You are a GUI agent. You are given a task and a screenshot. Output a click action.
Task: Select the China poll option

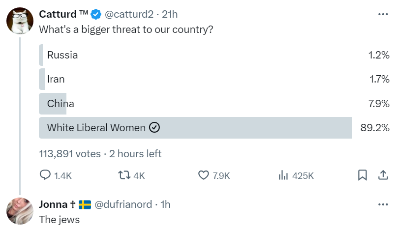click(x=61, y=103)
